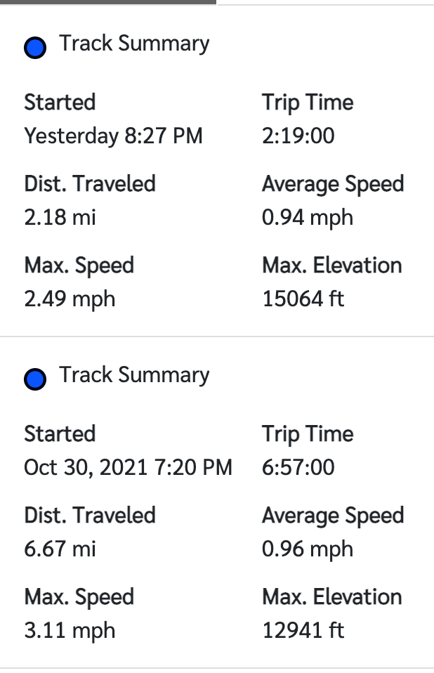The width and height of the screenshot is (434, 673).
Task: Tap the 2:19:00 trip time value
Action: tap(298, 136)
